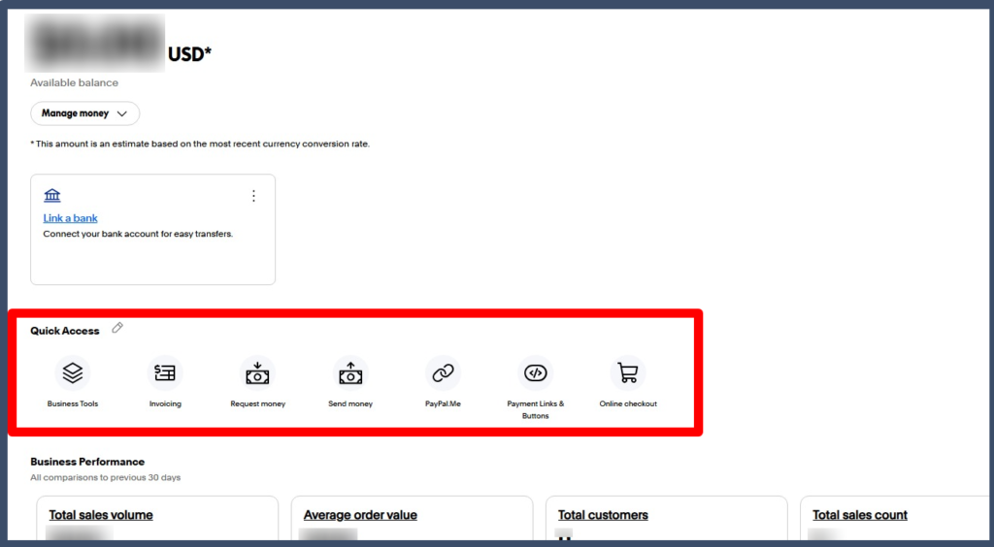This screenshot has width=994, height=547.
Task: Click the pencil icon beside Quick Access
Action: pos(117,329)
